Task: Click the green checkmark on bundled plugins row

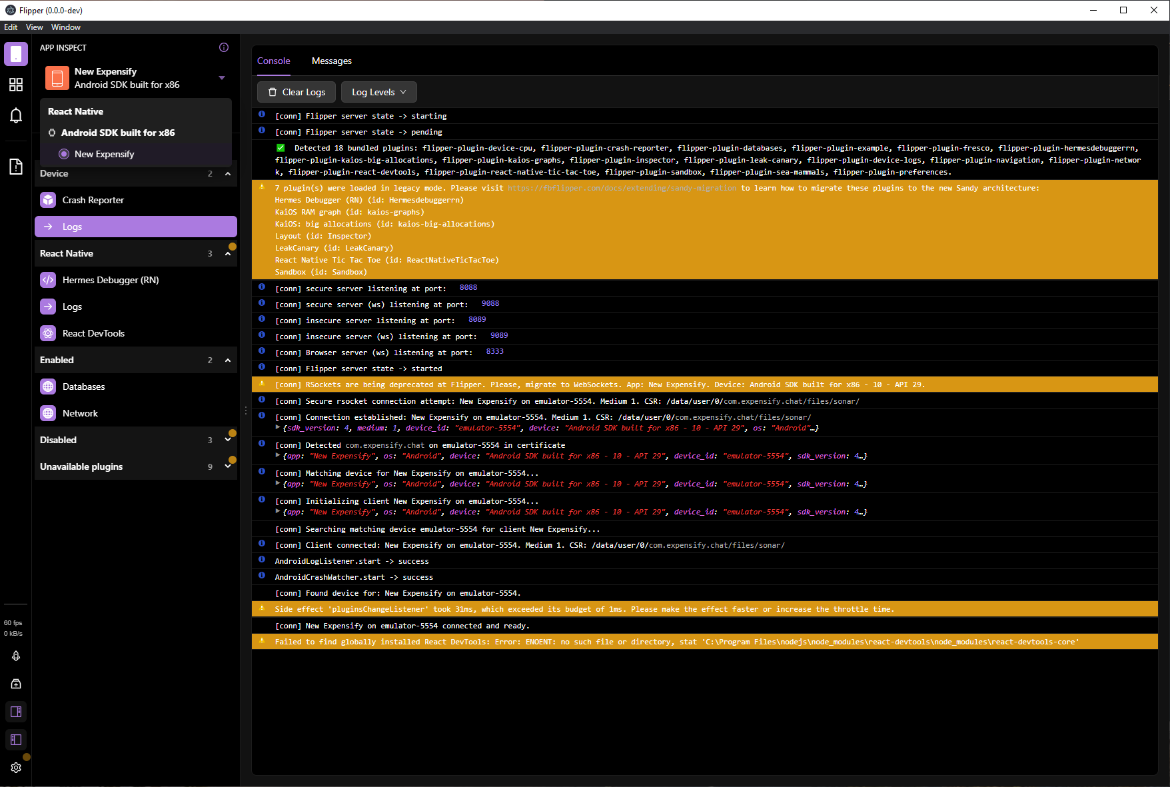Action: [x=281, y=148]
